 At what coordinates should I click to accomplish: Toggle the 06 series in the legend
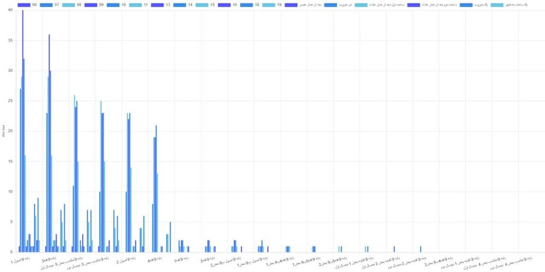pyautogui.click(x=24, y=4)
